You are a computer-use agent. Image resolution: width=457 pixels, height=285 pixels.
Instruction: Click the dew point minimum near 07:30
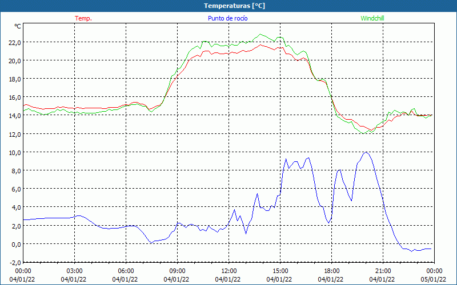coord(151,243)
